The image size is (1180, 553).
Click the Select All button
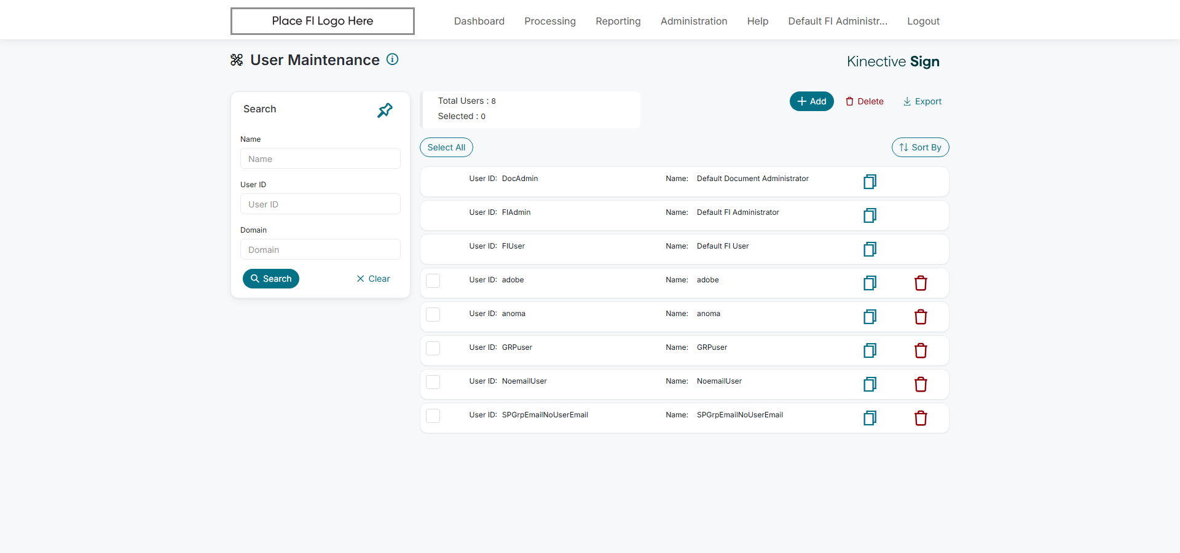(446, 147)
